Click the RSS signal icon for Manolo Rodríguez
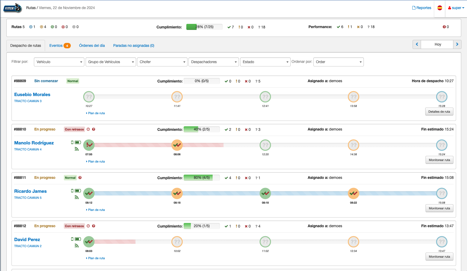 click(77, 149)
